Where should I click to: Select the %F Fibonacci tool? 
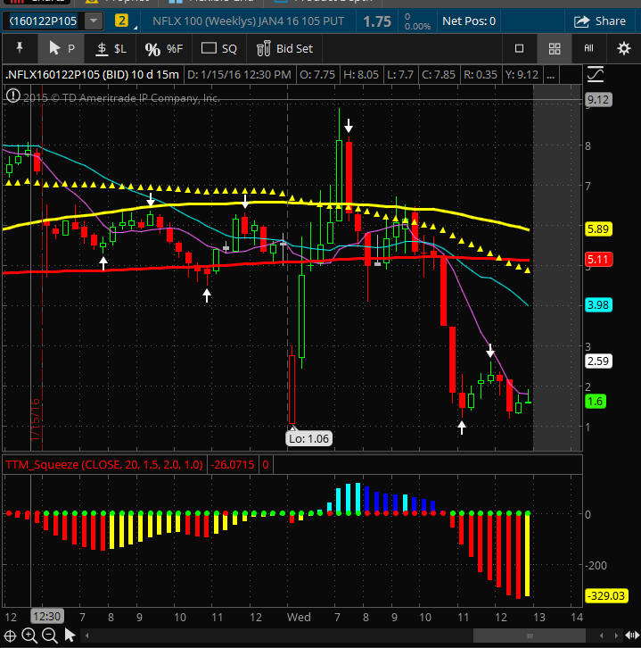point(163,48)
